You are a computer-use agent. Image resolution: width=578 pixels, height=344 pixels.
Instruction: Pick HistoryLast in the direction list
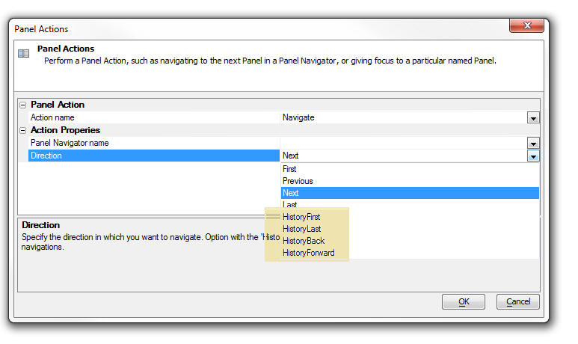410,229
